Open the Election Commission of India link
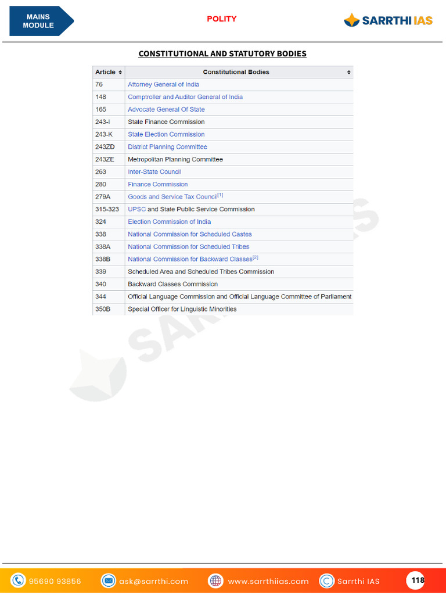The width and height of the screenshot is (446, 595). pyautogui.click(x=169, y=221)
